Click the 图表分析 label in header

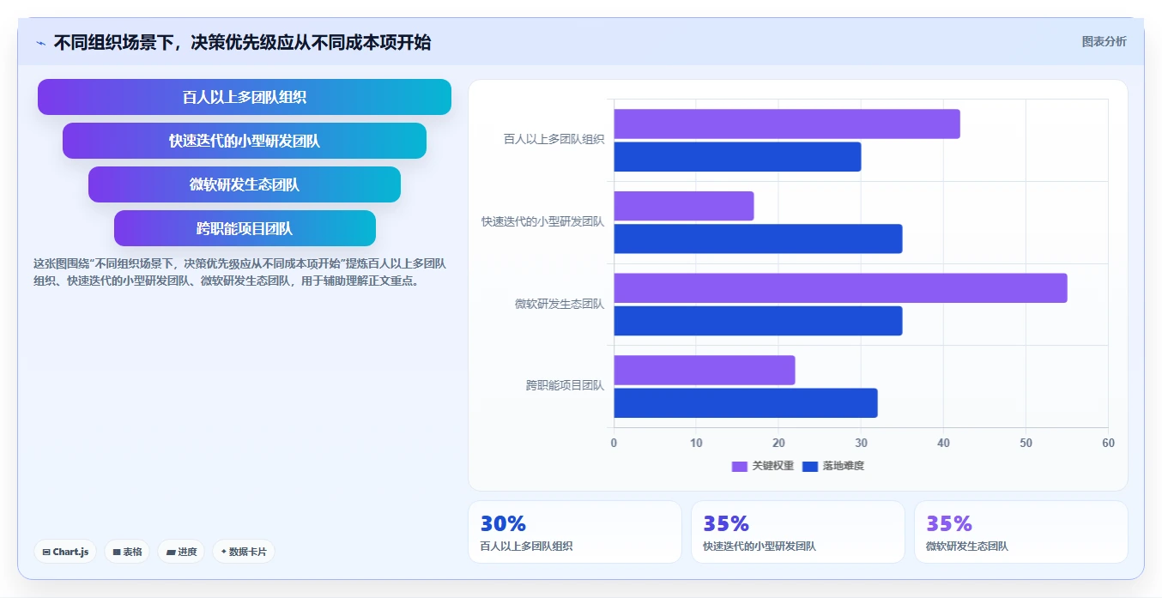(1104, 41)
